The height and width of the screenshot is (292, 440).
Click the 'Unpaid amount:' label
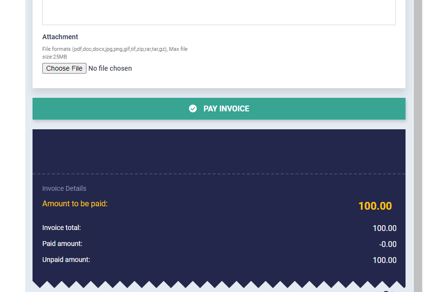click(x=66, y=260)
